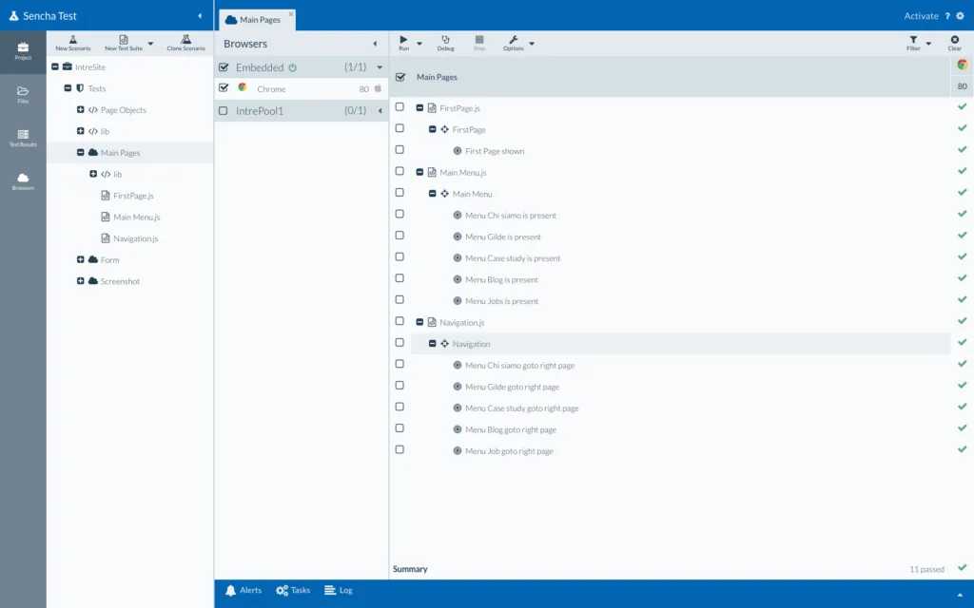Check the IntrePool1 checkbox
The height and width of the screenshot is (608, 974).
223,110
